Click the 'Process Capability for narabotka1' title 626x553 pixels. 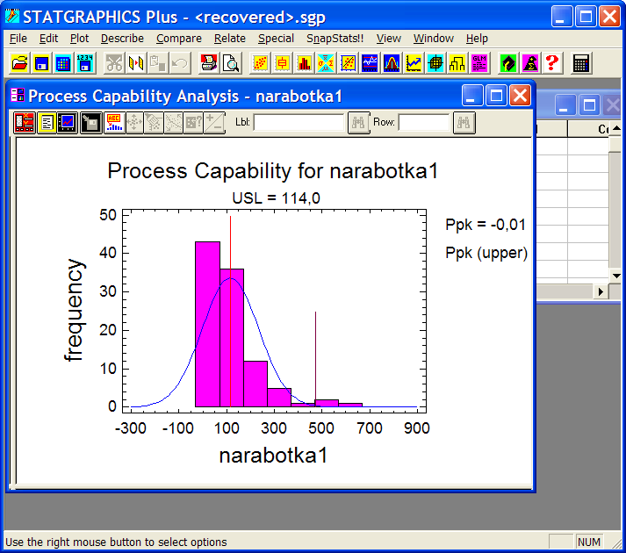point(273,171)
